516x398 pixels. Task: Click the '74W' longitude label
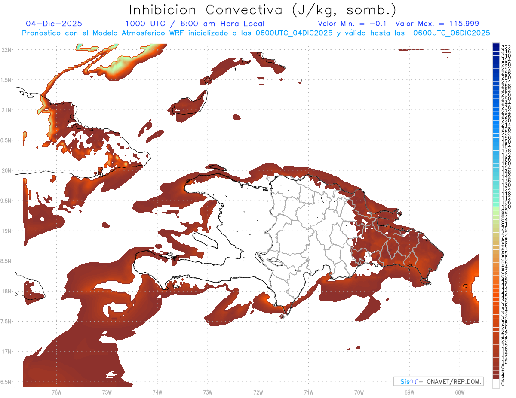click(x=157, y=392)
